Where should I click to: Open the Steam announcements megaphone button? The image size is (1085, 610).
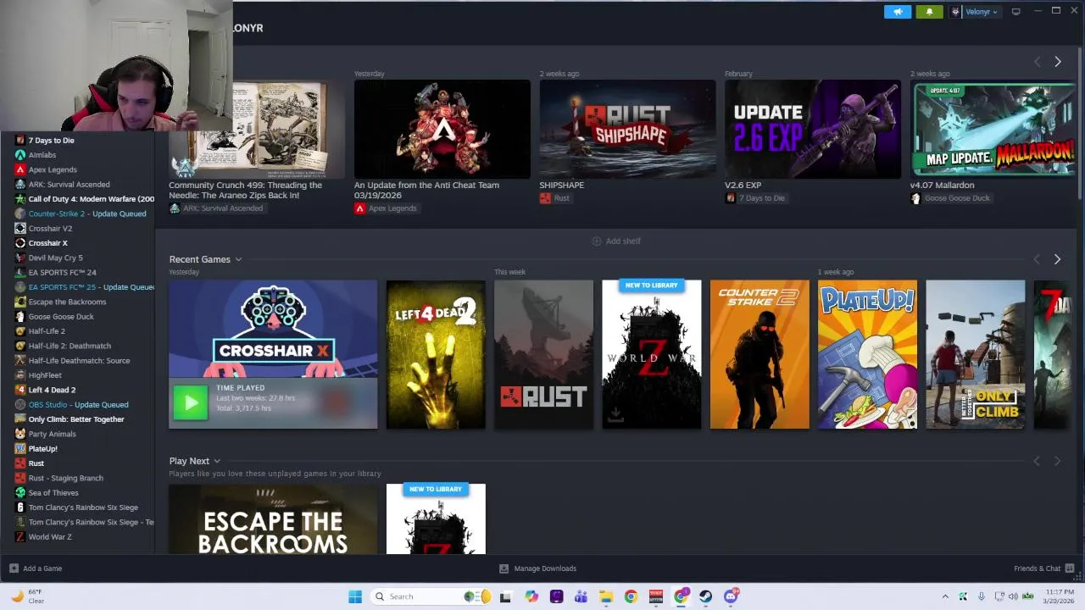point(898,12)
